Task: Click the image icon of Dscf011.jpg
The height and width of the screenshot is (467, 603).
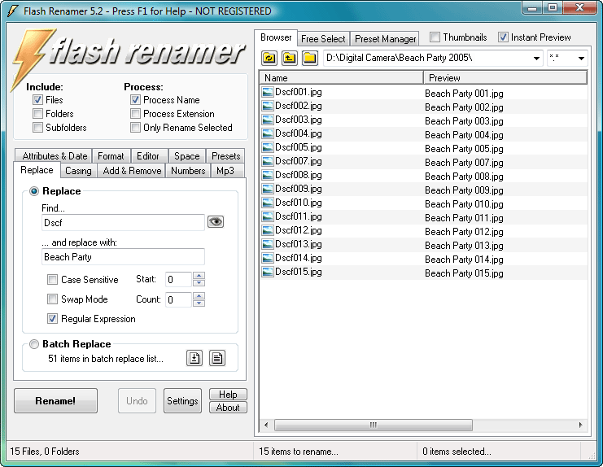Action: [x=267, y=216]
